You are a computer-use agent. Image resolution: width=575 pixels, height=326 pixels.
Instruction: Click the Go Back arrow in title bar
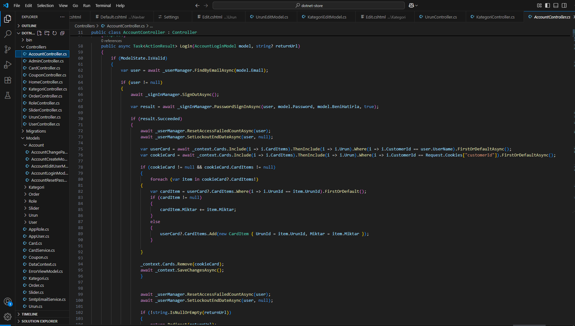coord(197,5)
